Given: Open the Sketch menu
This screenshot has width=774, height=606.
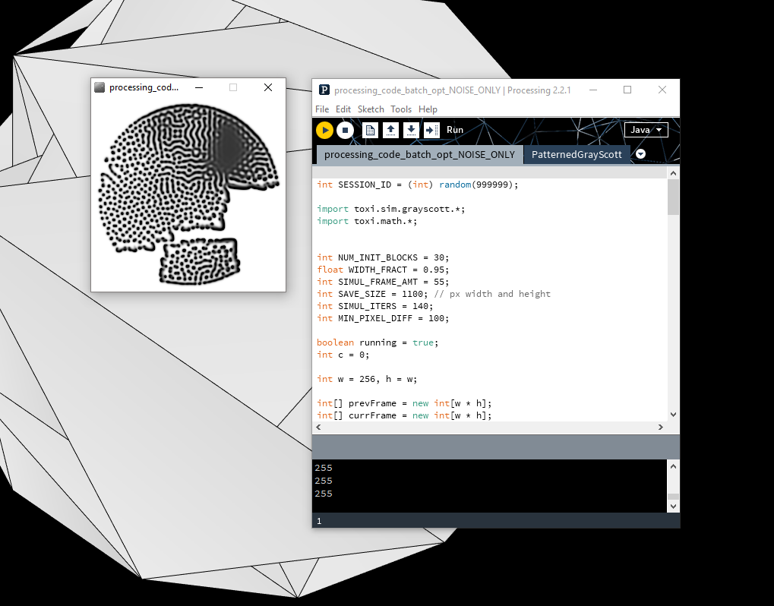Looking at the screenshot, I should 371,109.
